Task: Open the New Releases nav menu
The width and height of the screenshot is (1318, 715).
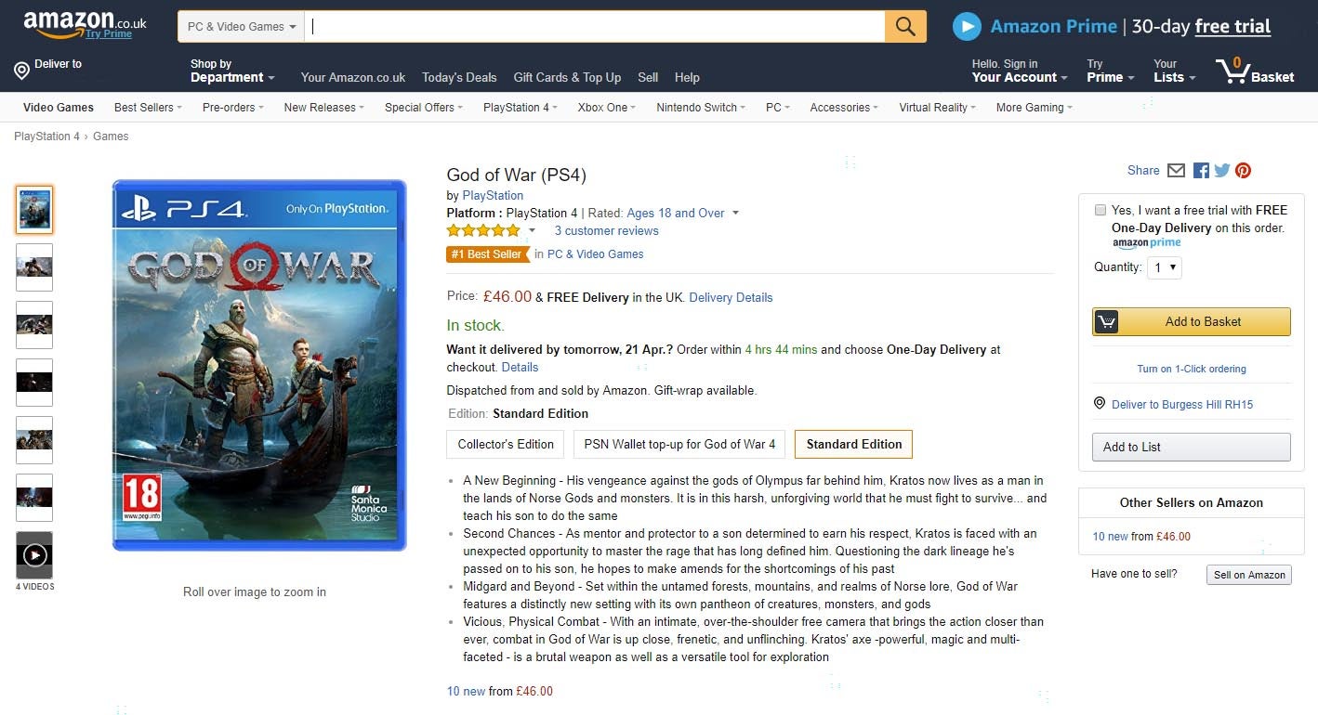Action: (324, 108)
